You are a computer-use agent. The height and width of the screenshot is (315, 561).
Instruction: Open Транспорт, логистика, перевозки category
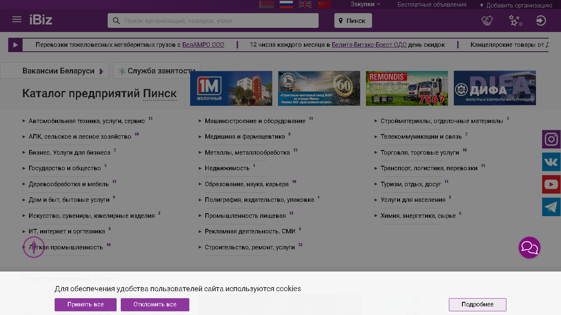tap(429, 168)
